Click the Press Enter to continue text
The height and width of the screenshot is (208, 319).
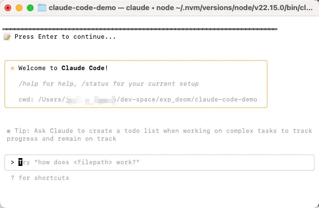point(65,36)
